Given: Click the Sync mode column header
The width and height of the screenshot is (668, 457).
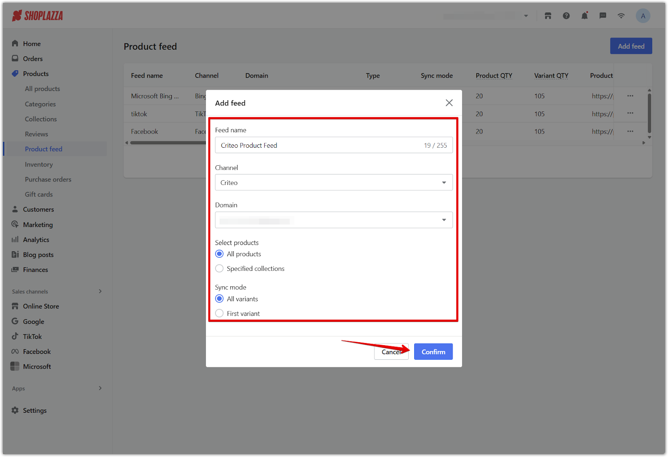Looking at the screenshot, I should (x=437, y=76).
